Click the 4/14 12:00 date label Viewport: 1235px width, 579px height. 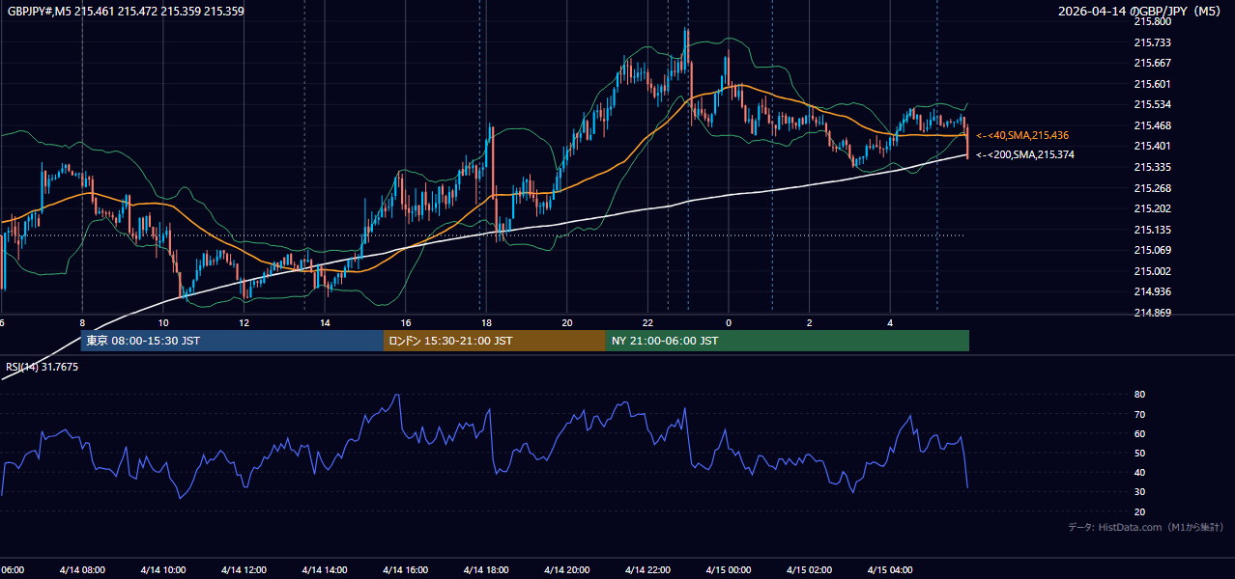point(244,569)
